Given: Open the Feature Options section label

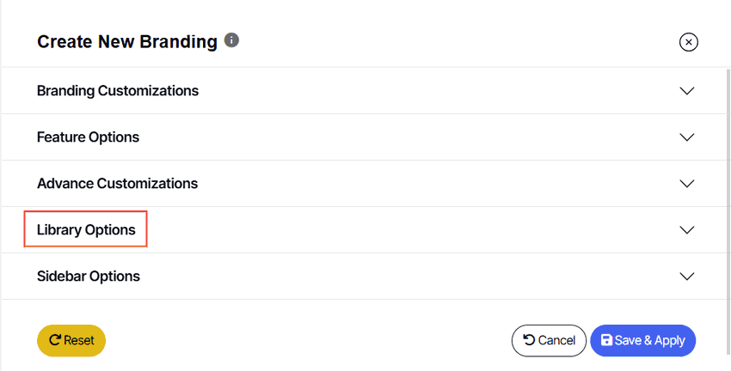Looking at the screenshot, I should tap(88, 137).
